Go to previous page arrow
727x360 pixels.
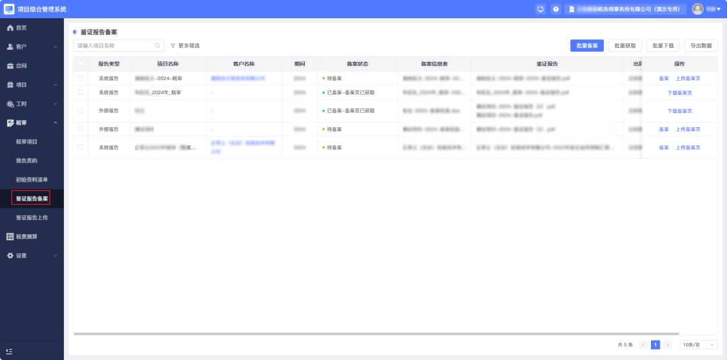643,345
